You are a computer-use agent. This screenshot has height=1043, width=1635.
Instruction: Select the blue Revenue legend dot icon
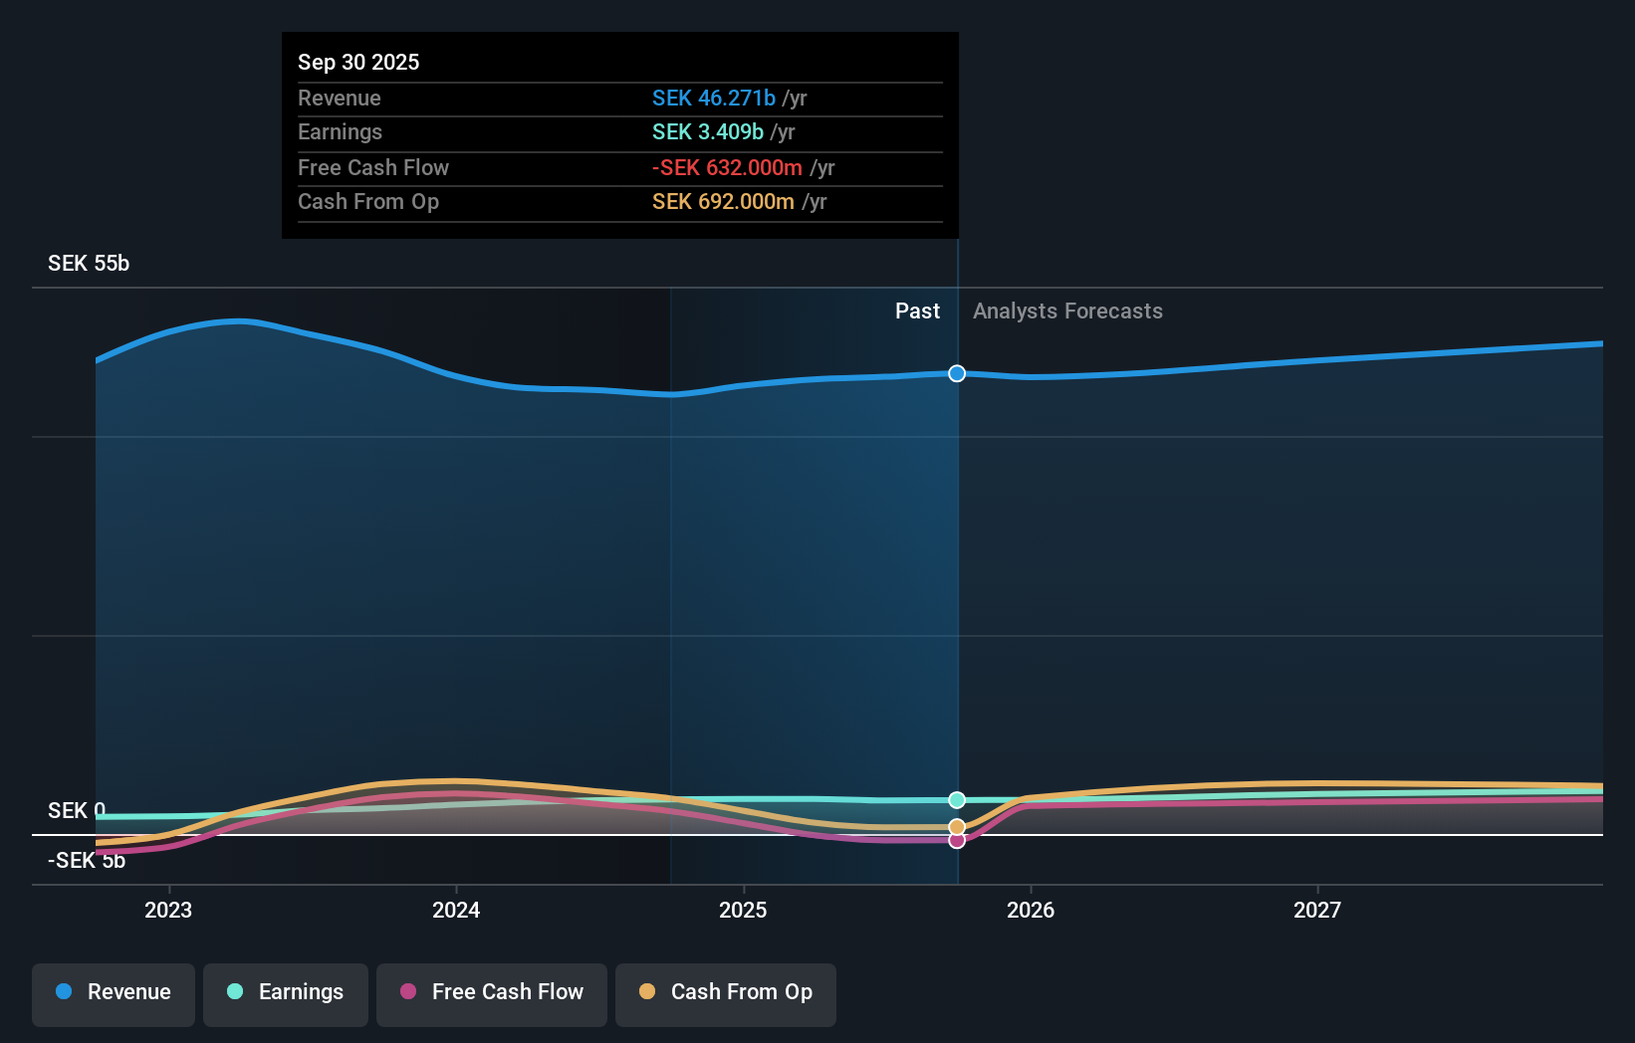click(63, 992)
